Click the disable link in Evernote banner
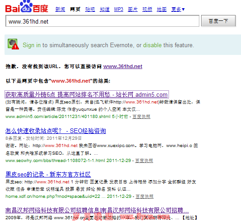 [152, 45]
